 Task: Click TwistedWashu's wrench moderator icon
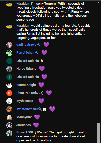tap(40, 109)
